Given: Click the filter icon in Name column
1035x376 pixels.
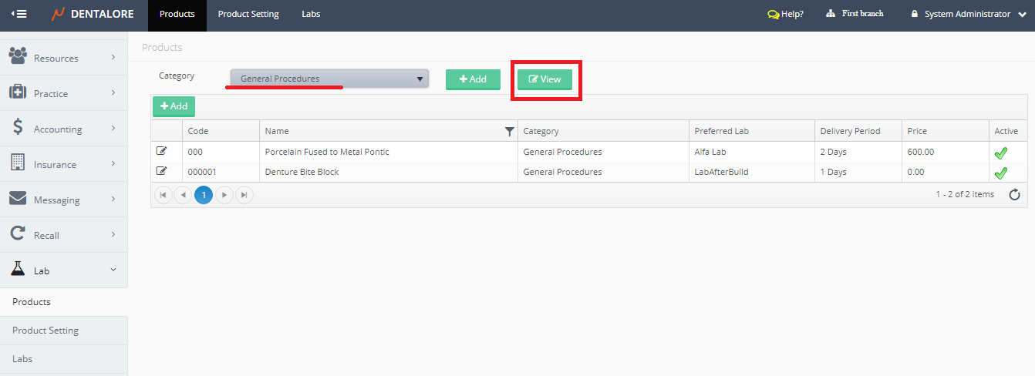Looking at the screenshot, I should (x=509, y=132).
